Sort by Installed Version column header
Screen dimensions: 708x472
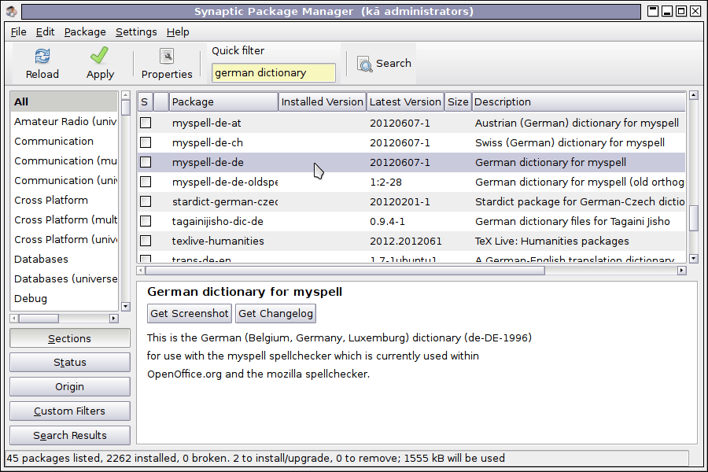click(x=322, y=101)
